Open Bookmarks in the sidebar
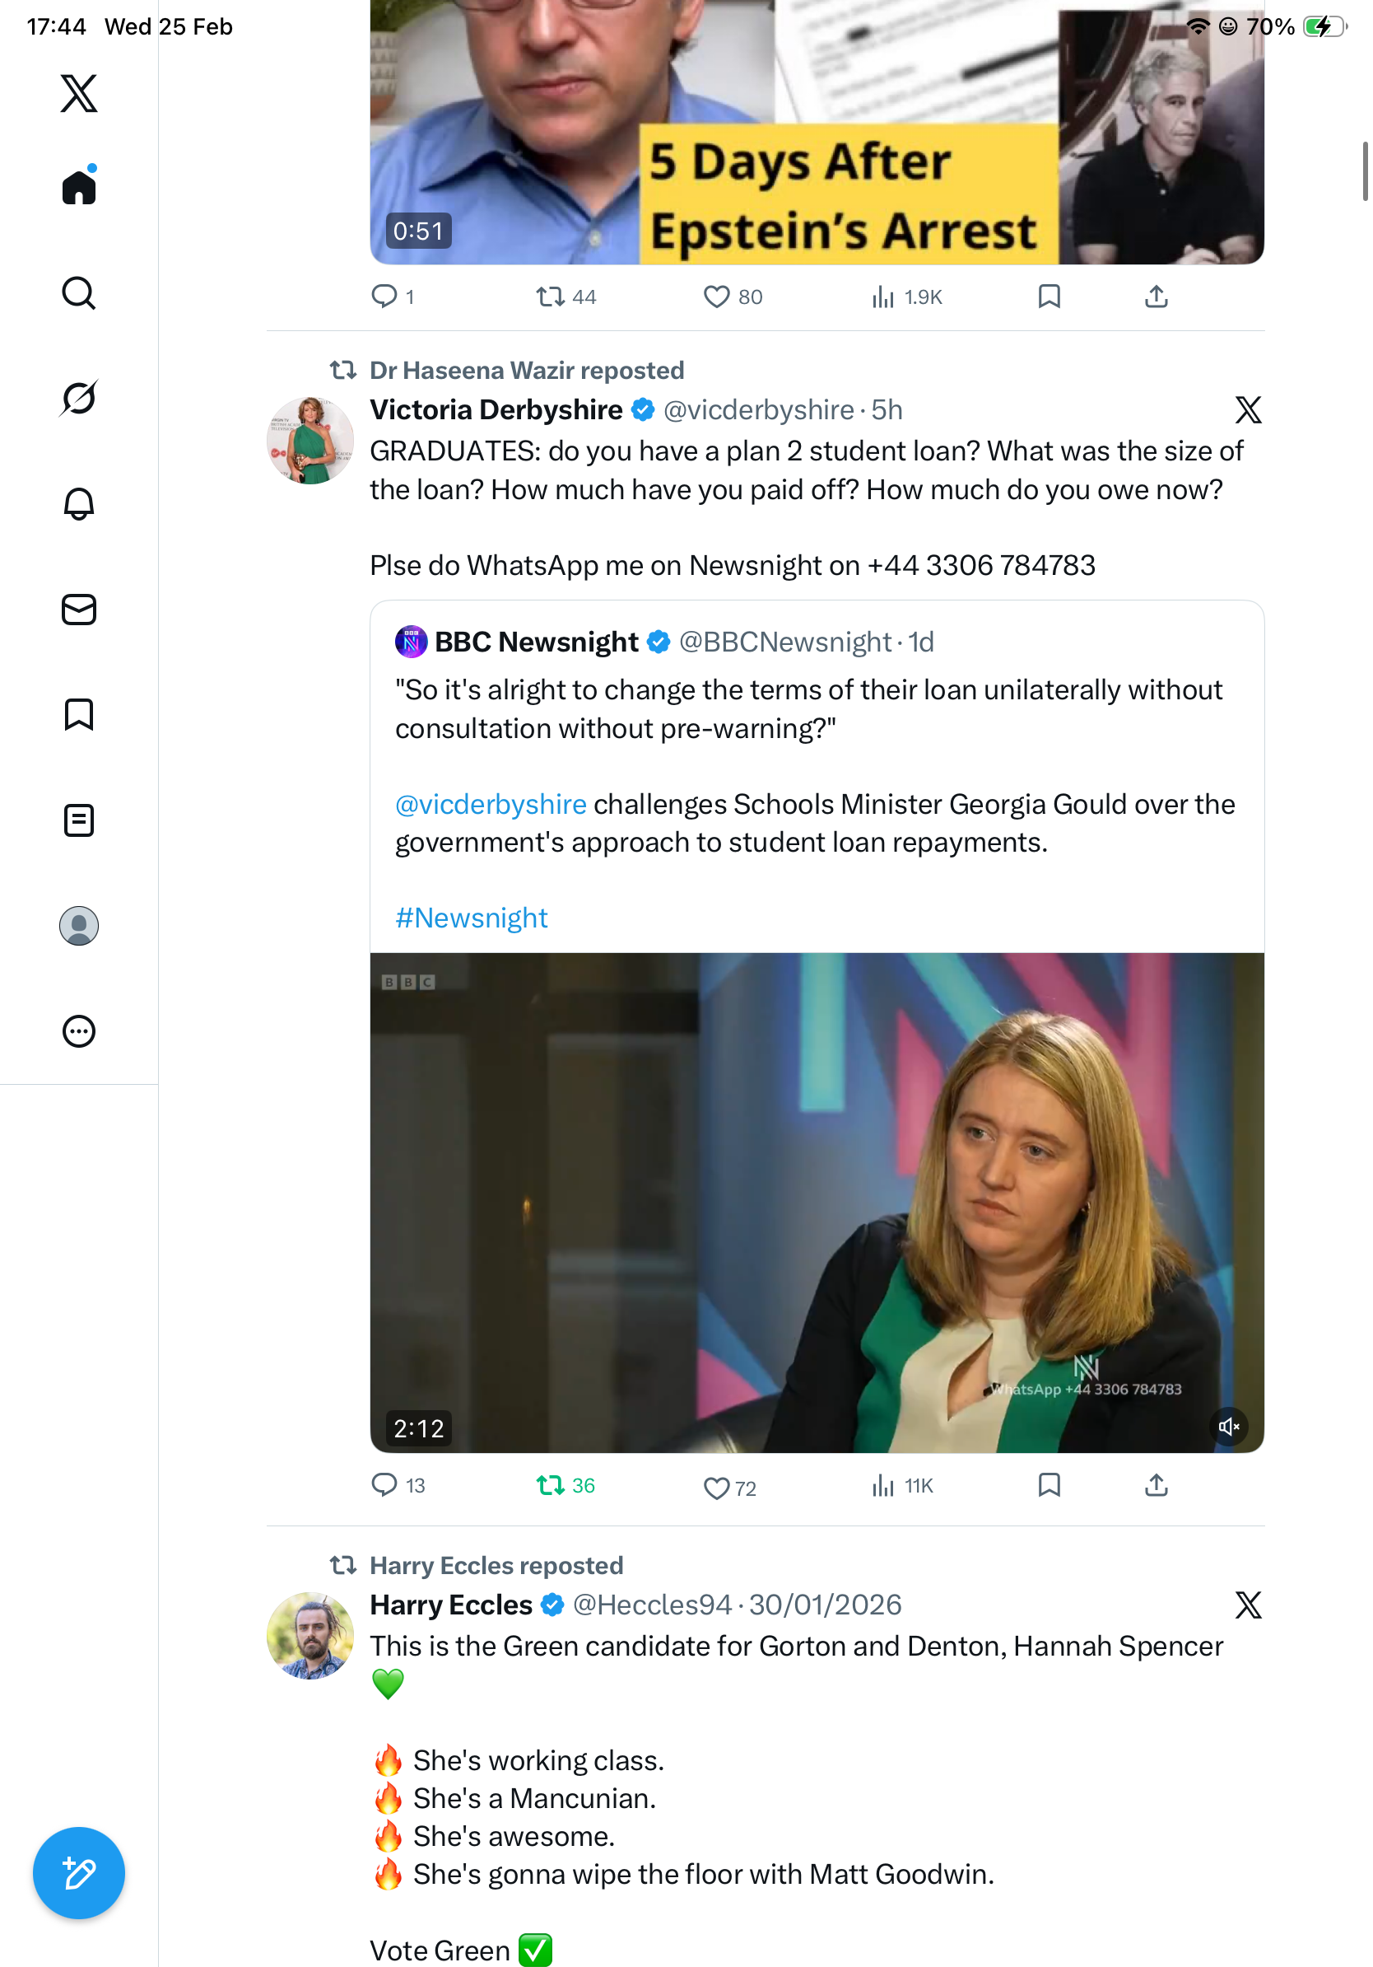The height and width of the screenshot is (1967, 1373). pyautogui.click(x=79, y=714)
